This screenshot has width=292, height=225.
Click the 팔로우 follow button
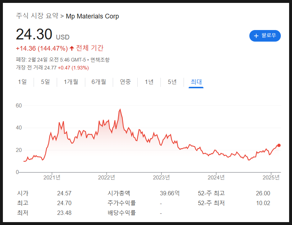(x=265, y=35)
